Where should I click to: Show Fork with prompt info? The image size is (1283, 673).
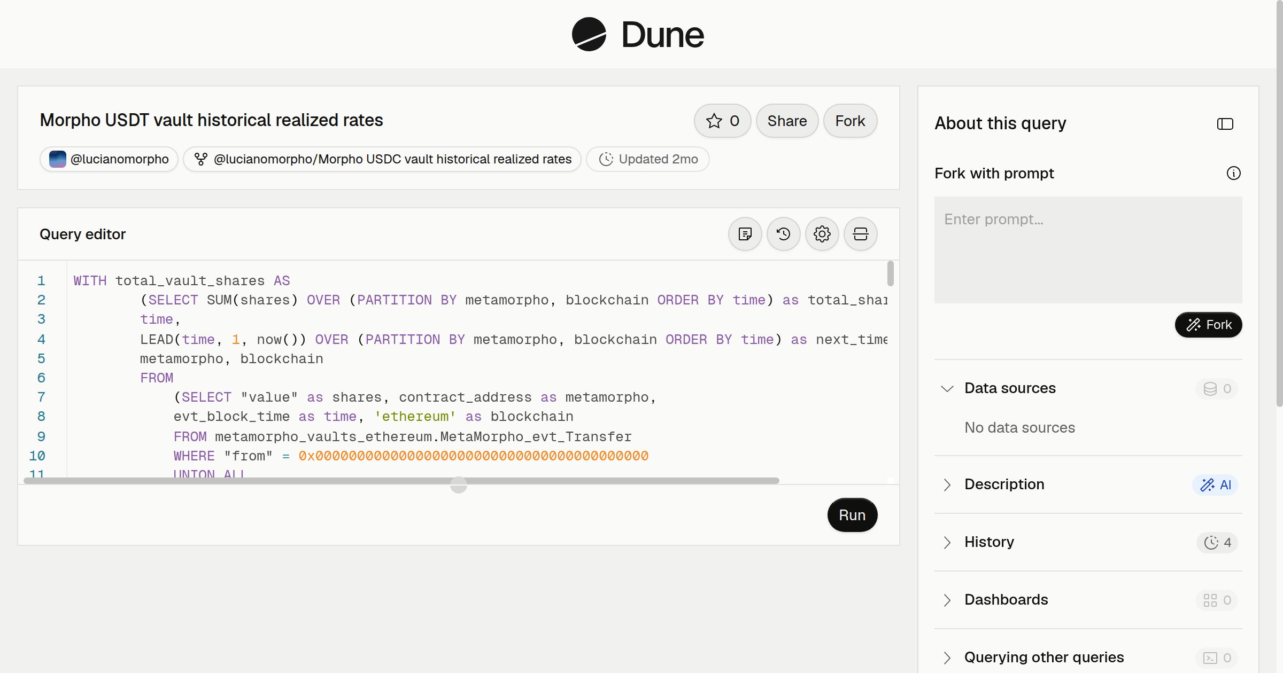pos(1234,173)
